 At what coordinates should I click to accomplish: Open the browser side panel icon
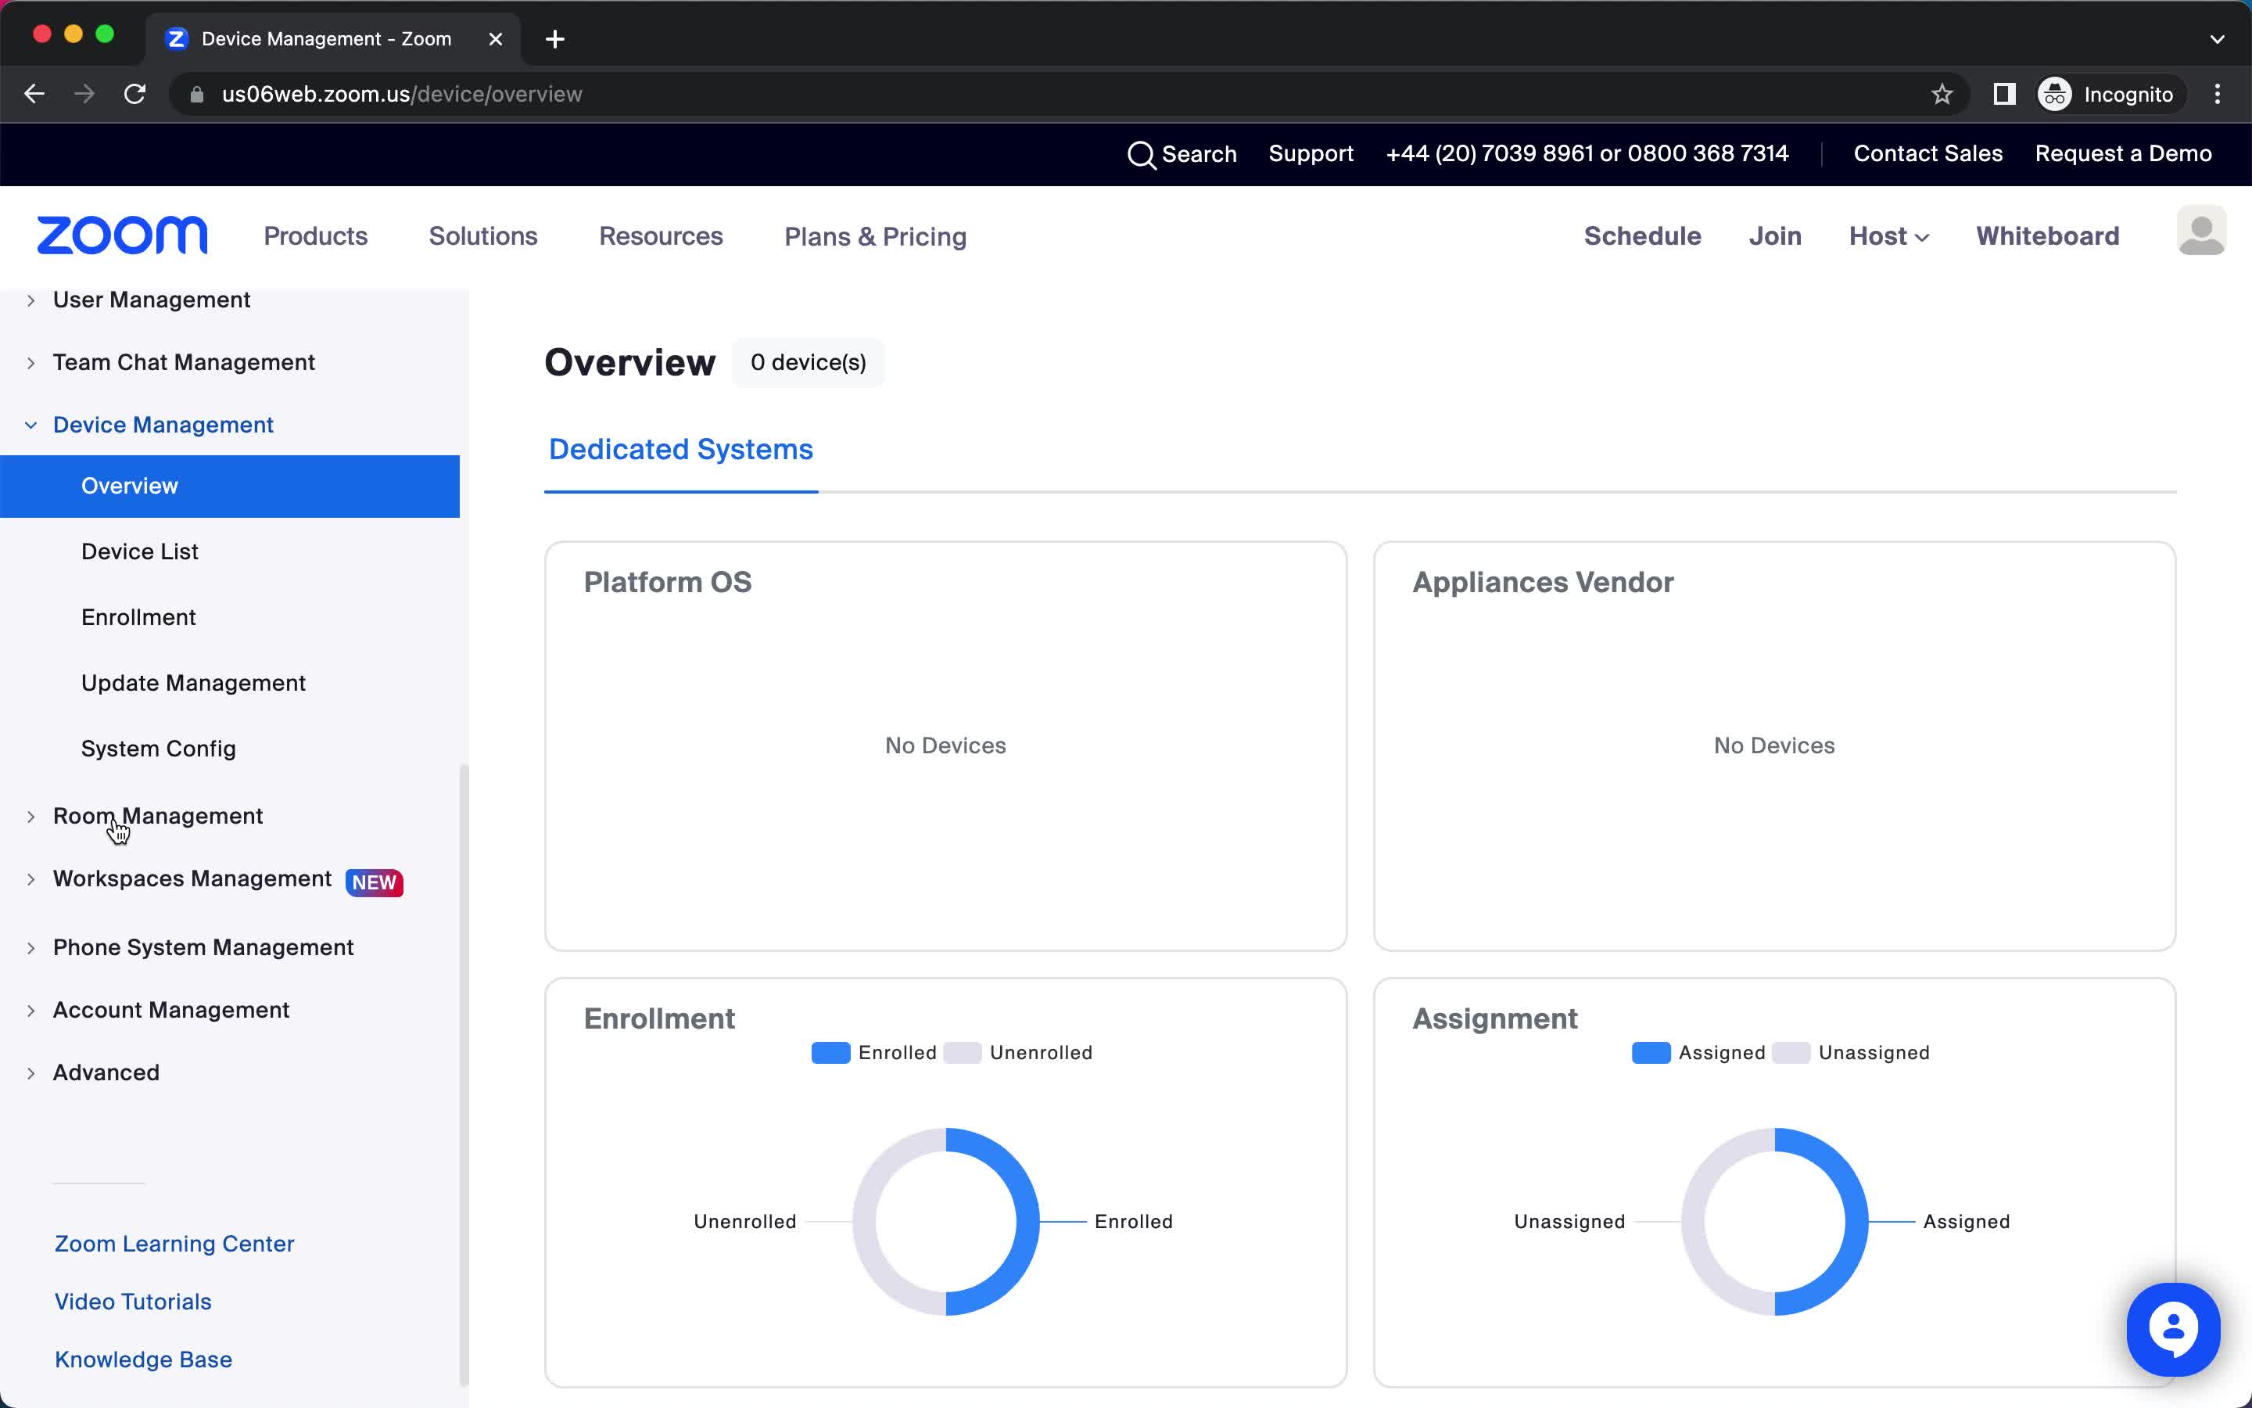pos(2004,94)
